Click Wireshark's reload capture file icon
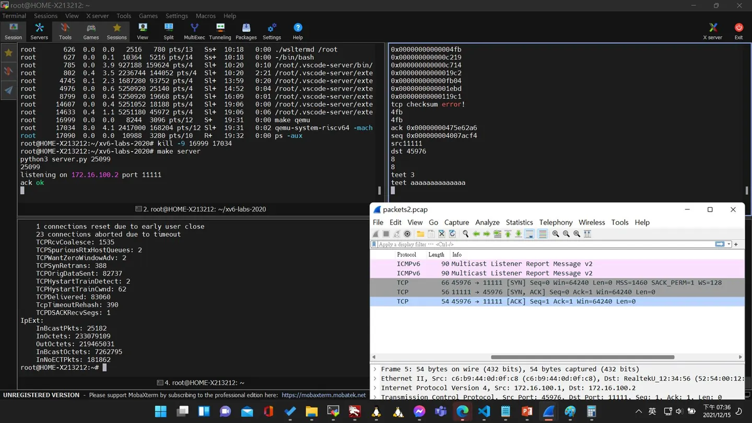 452,234
